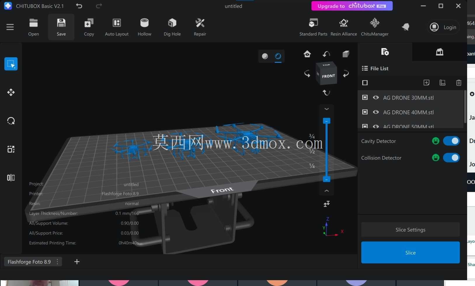
Task: Add a new printer tab with plus
Action: (x=77, y=262)
